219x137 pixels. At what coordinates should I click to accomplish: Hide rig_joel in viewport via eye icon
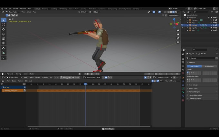point(214,25)
